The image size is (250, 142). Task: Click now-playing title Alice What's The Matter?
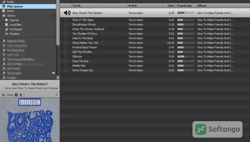pos(30,84)
